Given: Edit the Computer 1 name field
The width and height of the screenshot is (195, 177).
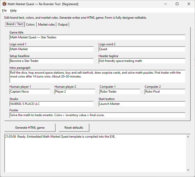Looking at the screenshot, I should tap(120, 92).
